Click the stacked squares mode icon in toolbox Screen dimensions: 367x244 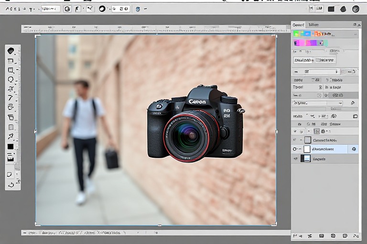point(11,157)
